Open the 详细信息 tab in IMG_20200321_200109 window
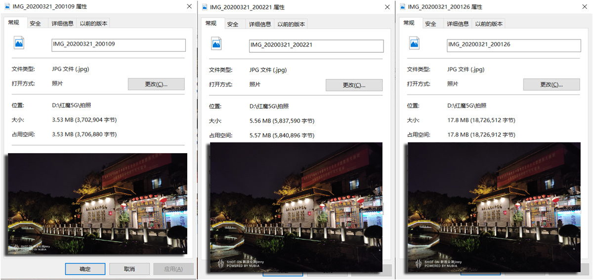 [62, 24]
